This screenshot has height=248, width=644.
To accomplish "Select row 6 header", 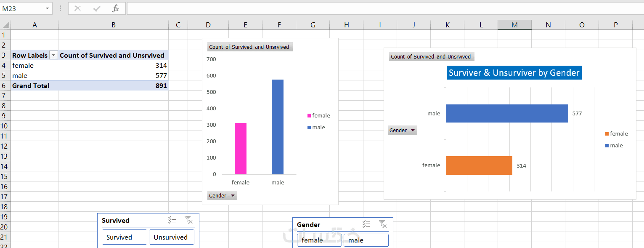I will [x=5, y=85].
